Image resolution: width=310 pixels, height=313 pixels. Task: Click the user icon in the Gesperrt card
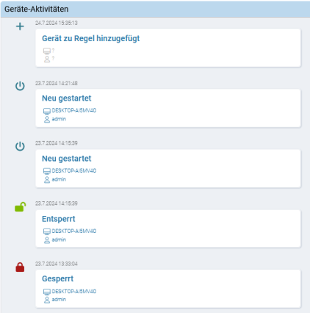click(47, 300)
